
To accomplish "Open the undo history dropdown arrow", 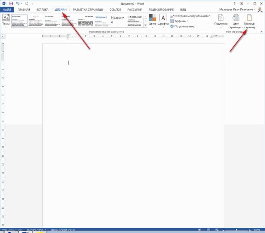I will [21, 4].
